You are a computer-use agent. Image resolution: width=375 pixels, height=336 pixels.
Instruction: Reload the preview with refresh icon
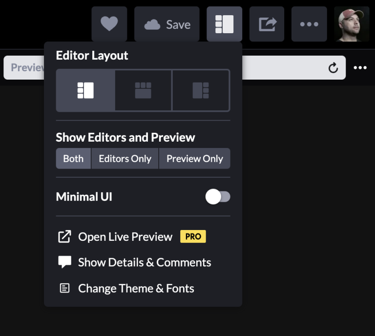point(333,68)
